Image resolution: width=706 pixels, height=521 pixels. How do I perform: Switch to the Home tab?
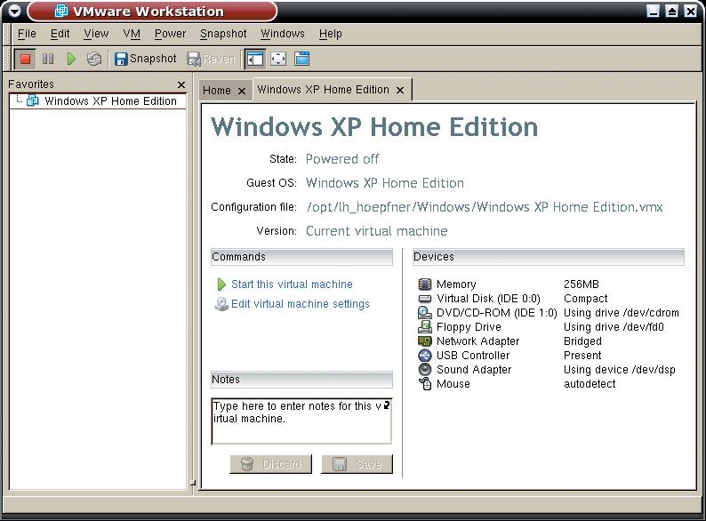217,91
